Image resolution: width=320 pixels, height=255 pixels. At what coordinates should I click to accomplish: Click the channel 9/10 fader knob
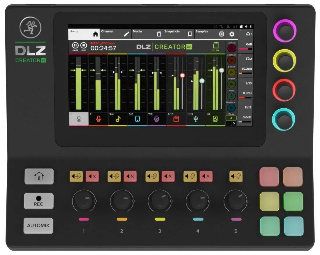click(x=182, y=75)
